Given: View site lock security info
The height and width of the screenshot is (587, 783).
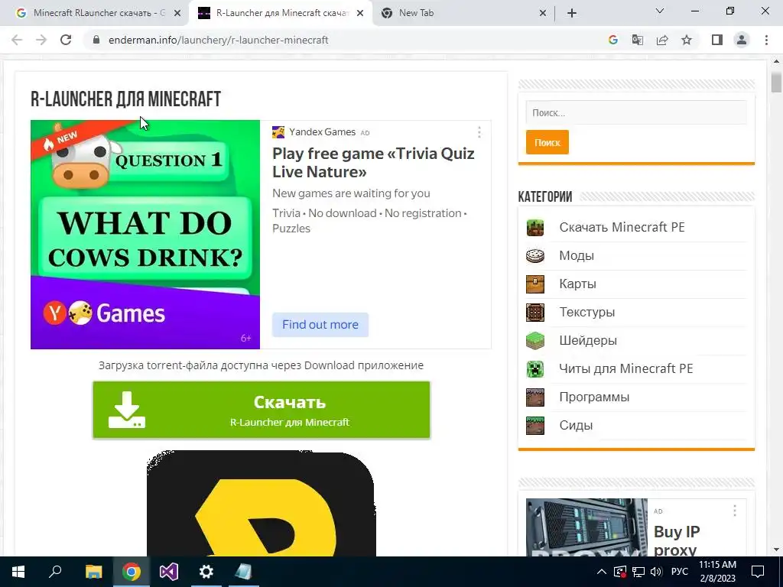Looking at the screenshot, I should [x=96, y=40].
